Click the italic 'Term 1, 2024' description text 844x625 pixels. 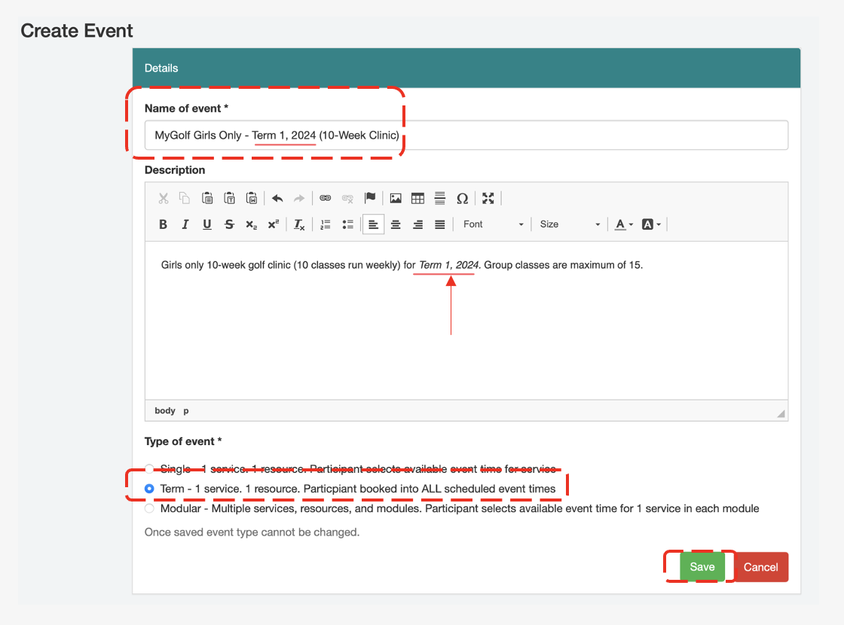click(449, 264)
